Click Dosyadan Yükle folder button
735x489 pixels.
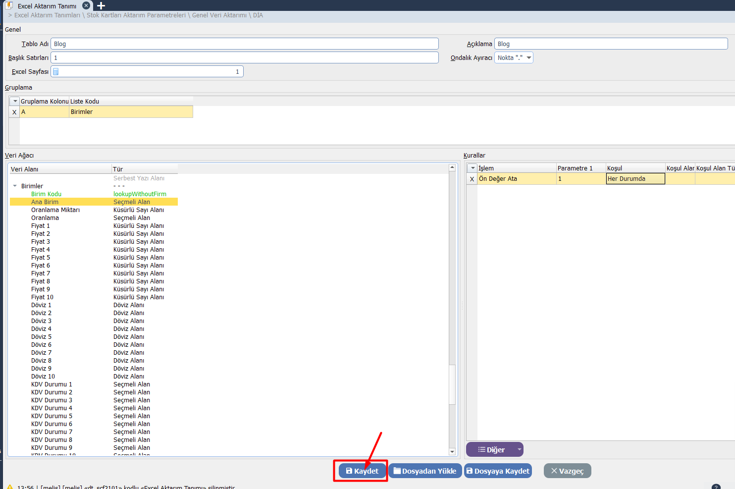pos(425,471)
